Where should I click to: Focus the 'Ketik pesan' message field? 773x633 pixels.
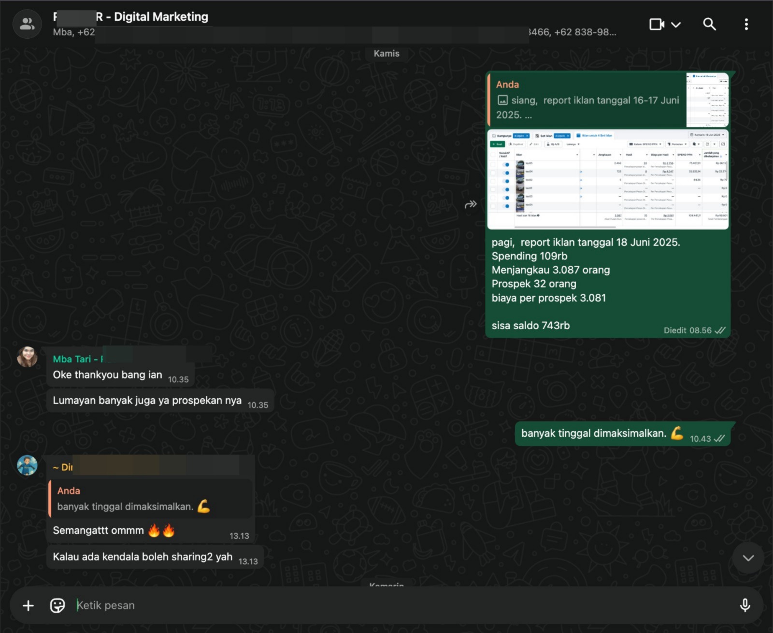tap(386, 605)
